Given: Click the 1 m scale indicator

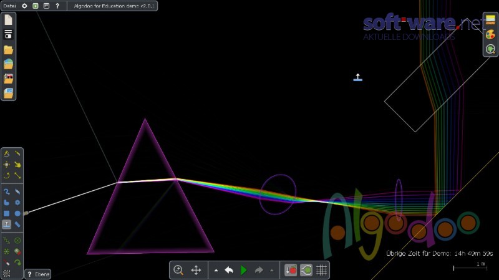Looking at the screenshot, I should [x=470, y=266].
